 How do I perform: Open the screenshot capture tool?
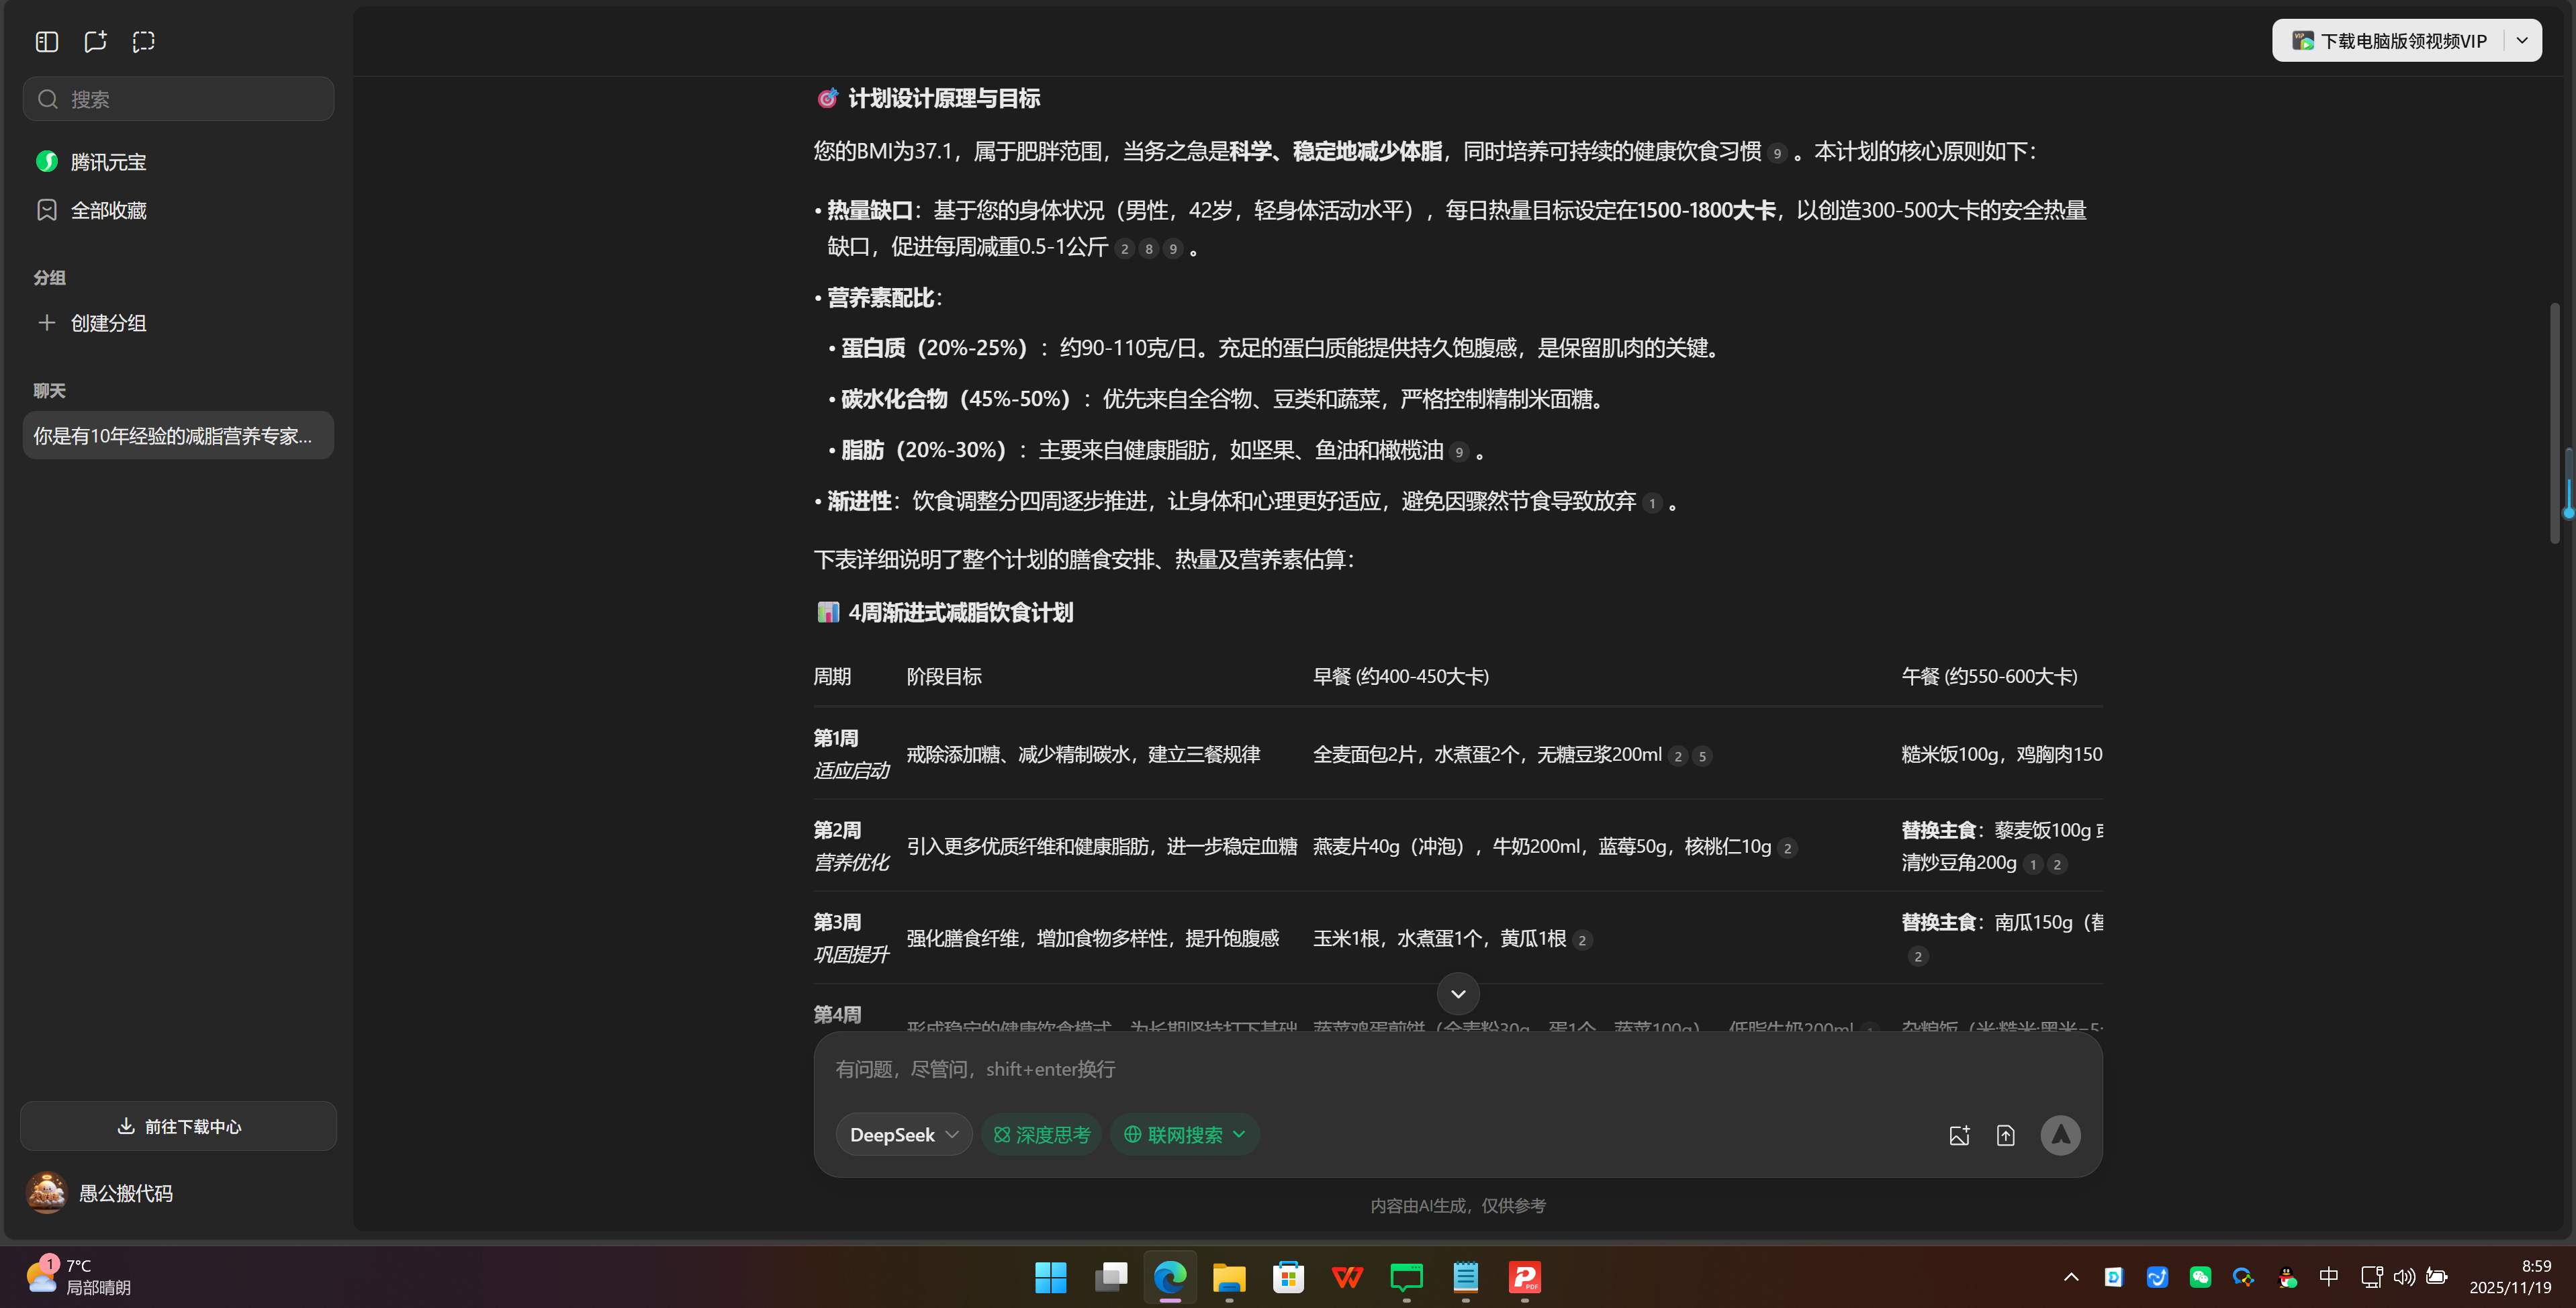[x=143, y=41]
